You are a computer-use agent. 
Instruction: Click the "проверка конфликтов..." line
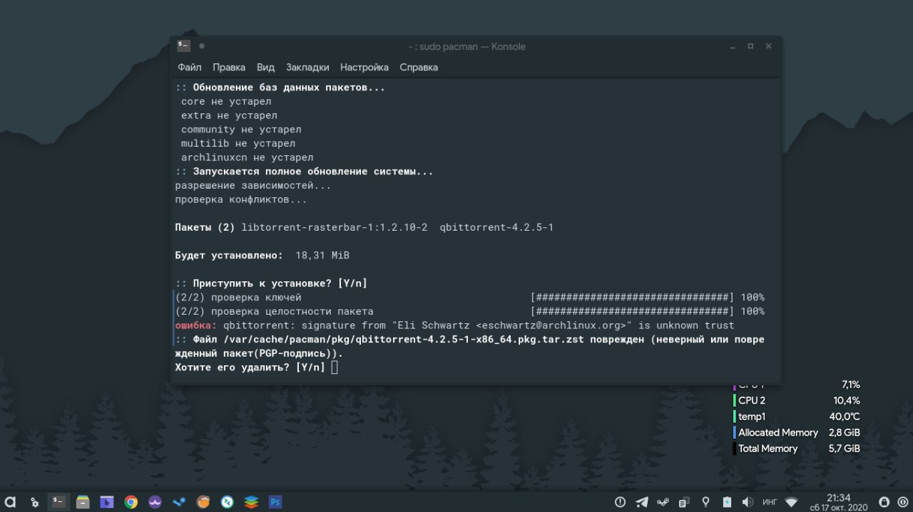(241, 199)
